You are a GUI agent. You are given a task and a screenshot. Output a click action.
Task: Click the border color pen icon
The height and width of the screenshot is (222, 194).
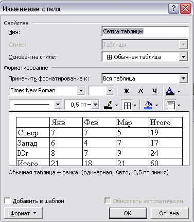tap(108, 105)
